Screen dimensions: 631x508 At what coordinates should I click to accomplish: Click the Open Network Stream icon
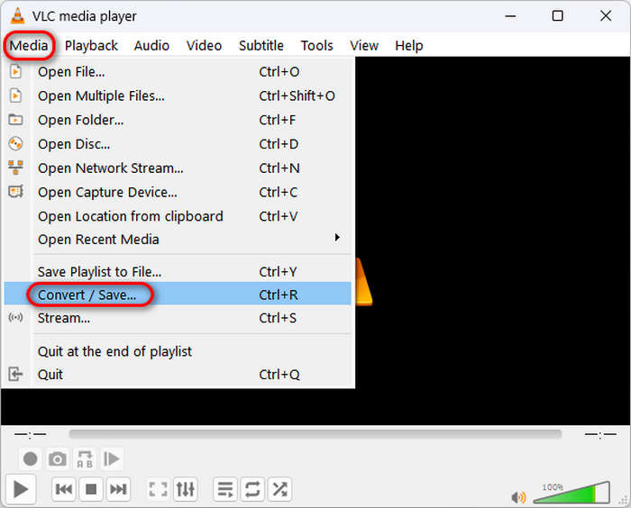pyautogui.click(x=15, y=168)
